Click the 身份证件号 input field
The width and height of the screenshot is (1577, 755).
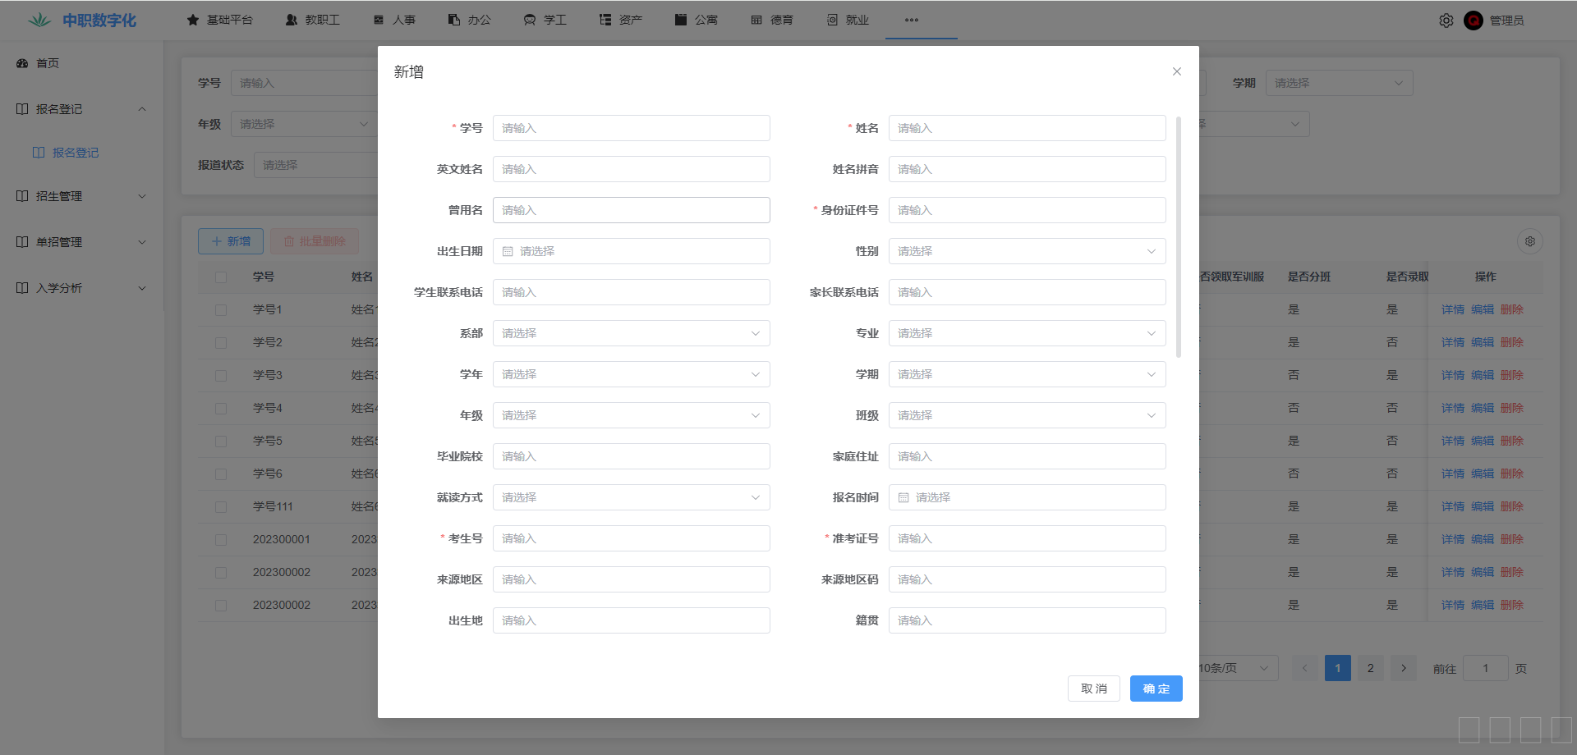(1027, 210)
